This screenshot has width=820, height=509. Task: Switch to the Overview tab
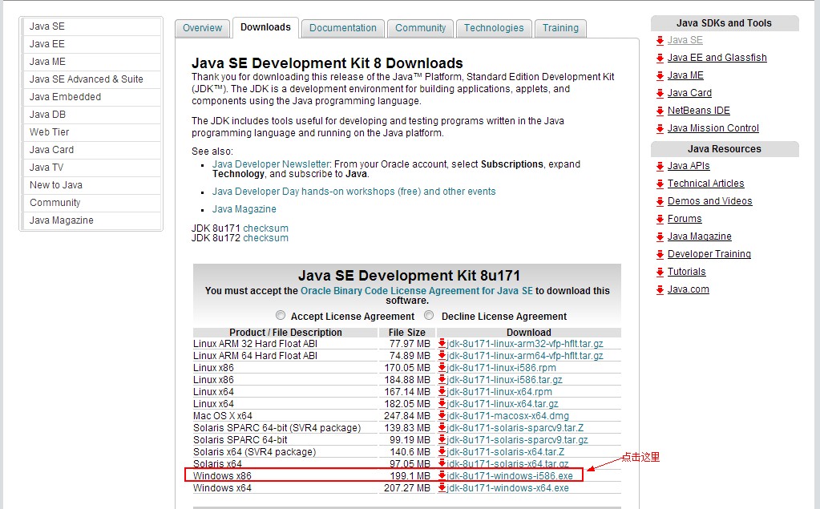point(202,28)
